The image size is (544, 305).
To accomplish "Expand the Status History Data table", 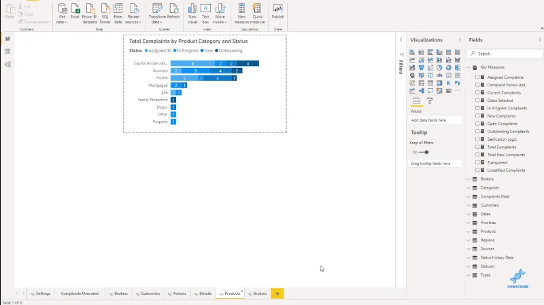I will [x=469, y=257].
